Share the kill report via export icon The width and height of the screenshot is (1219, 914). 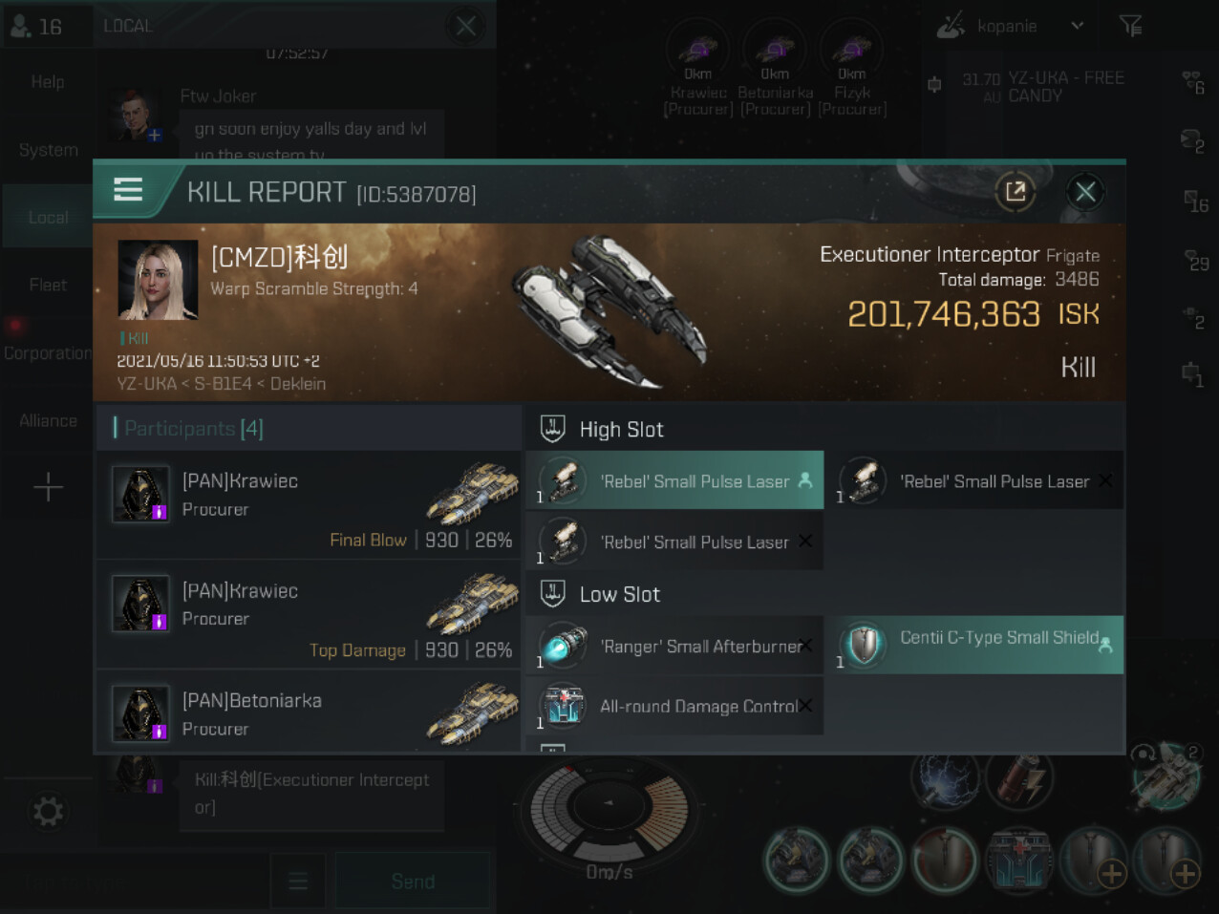point(1015,192)
